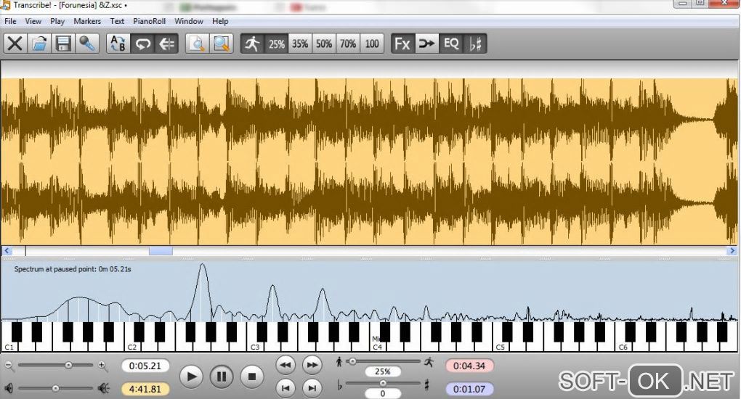
Task: Click the waveform horizontal scrollbar thumb
Action: [x=161, y=251]
